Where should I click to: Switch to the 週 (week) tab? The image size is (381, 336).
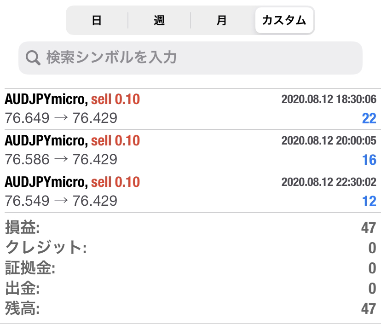pos(159,21)
